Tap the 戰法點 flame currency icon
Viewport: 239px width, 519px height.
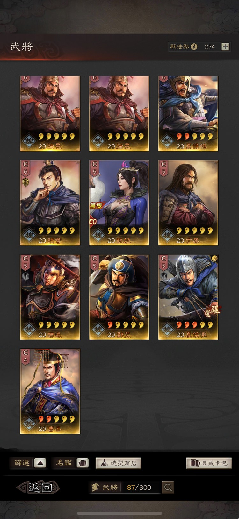click(x=194, y=47)
